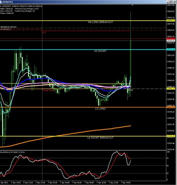Select the sell 0.50 order label

(9, 27)
